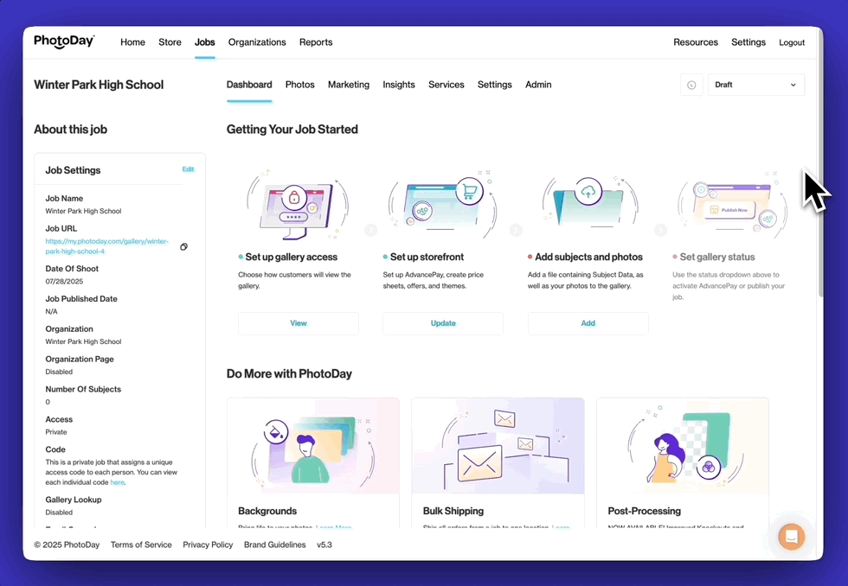Switch to the Services tab
This screenshot has height=586, width=848.
(446, 85)
